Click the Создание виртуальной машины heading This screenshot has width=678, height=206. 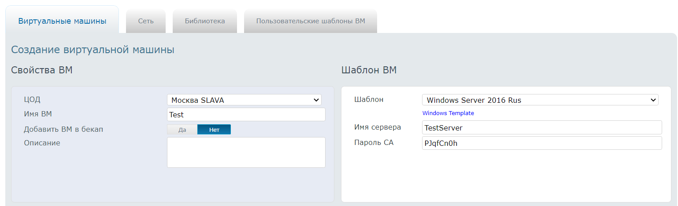[93, 50]
